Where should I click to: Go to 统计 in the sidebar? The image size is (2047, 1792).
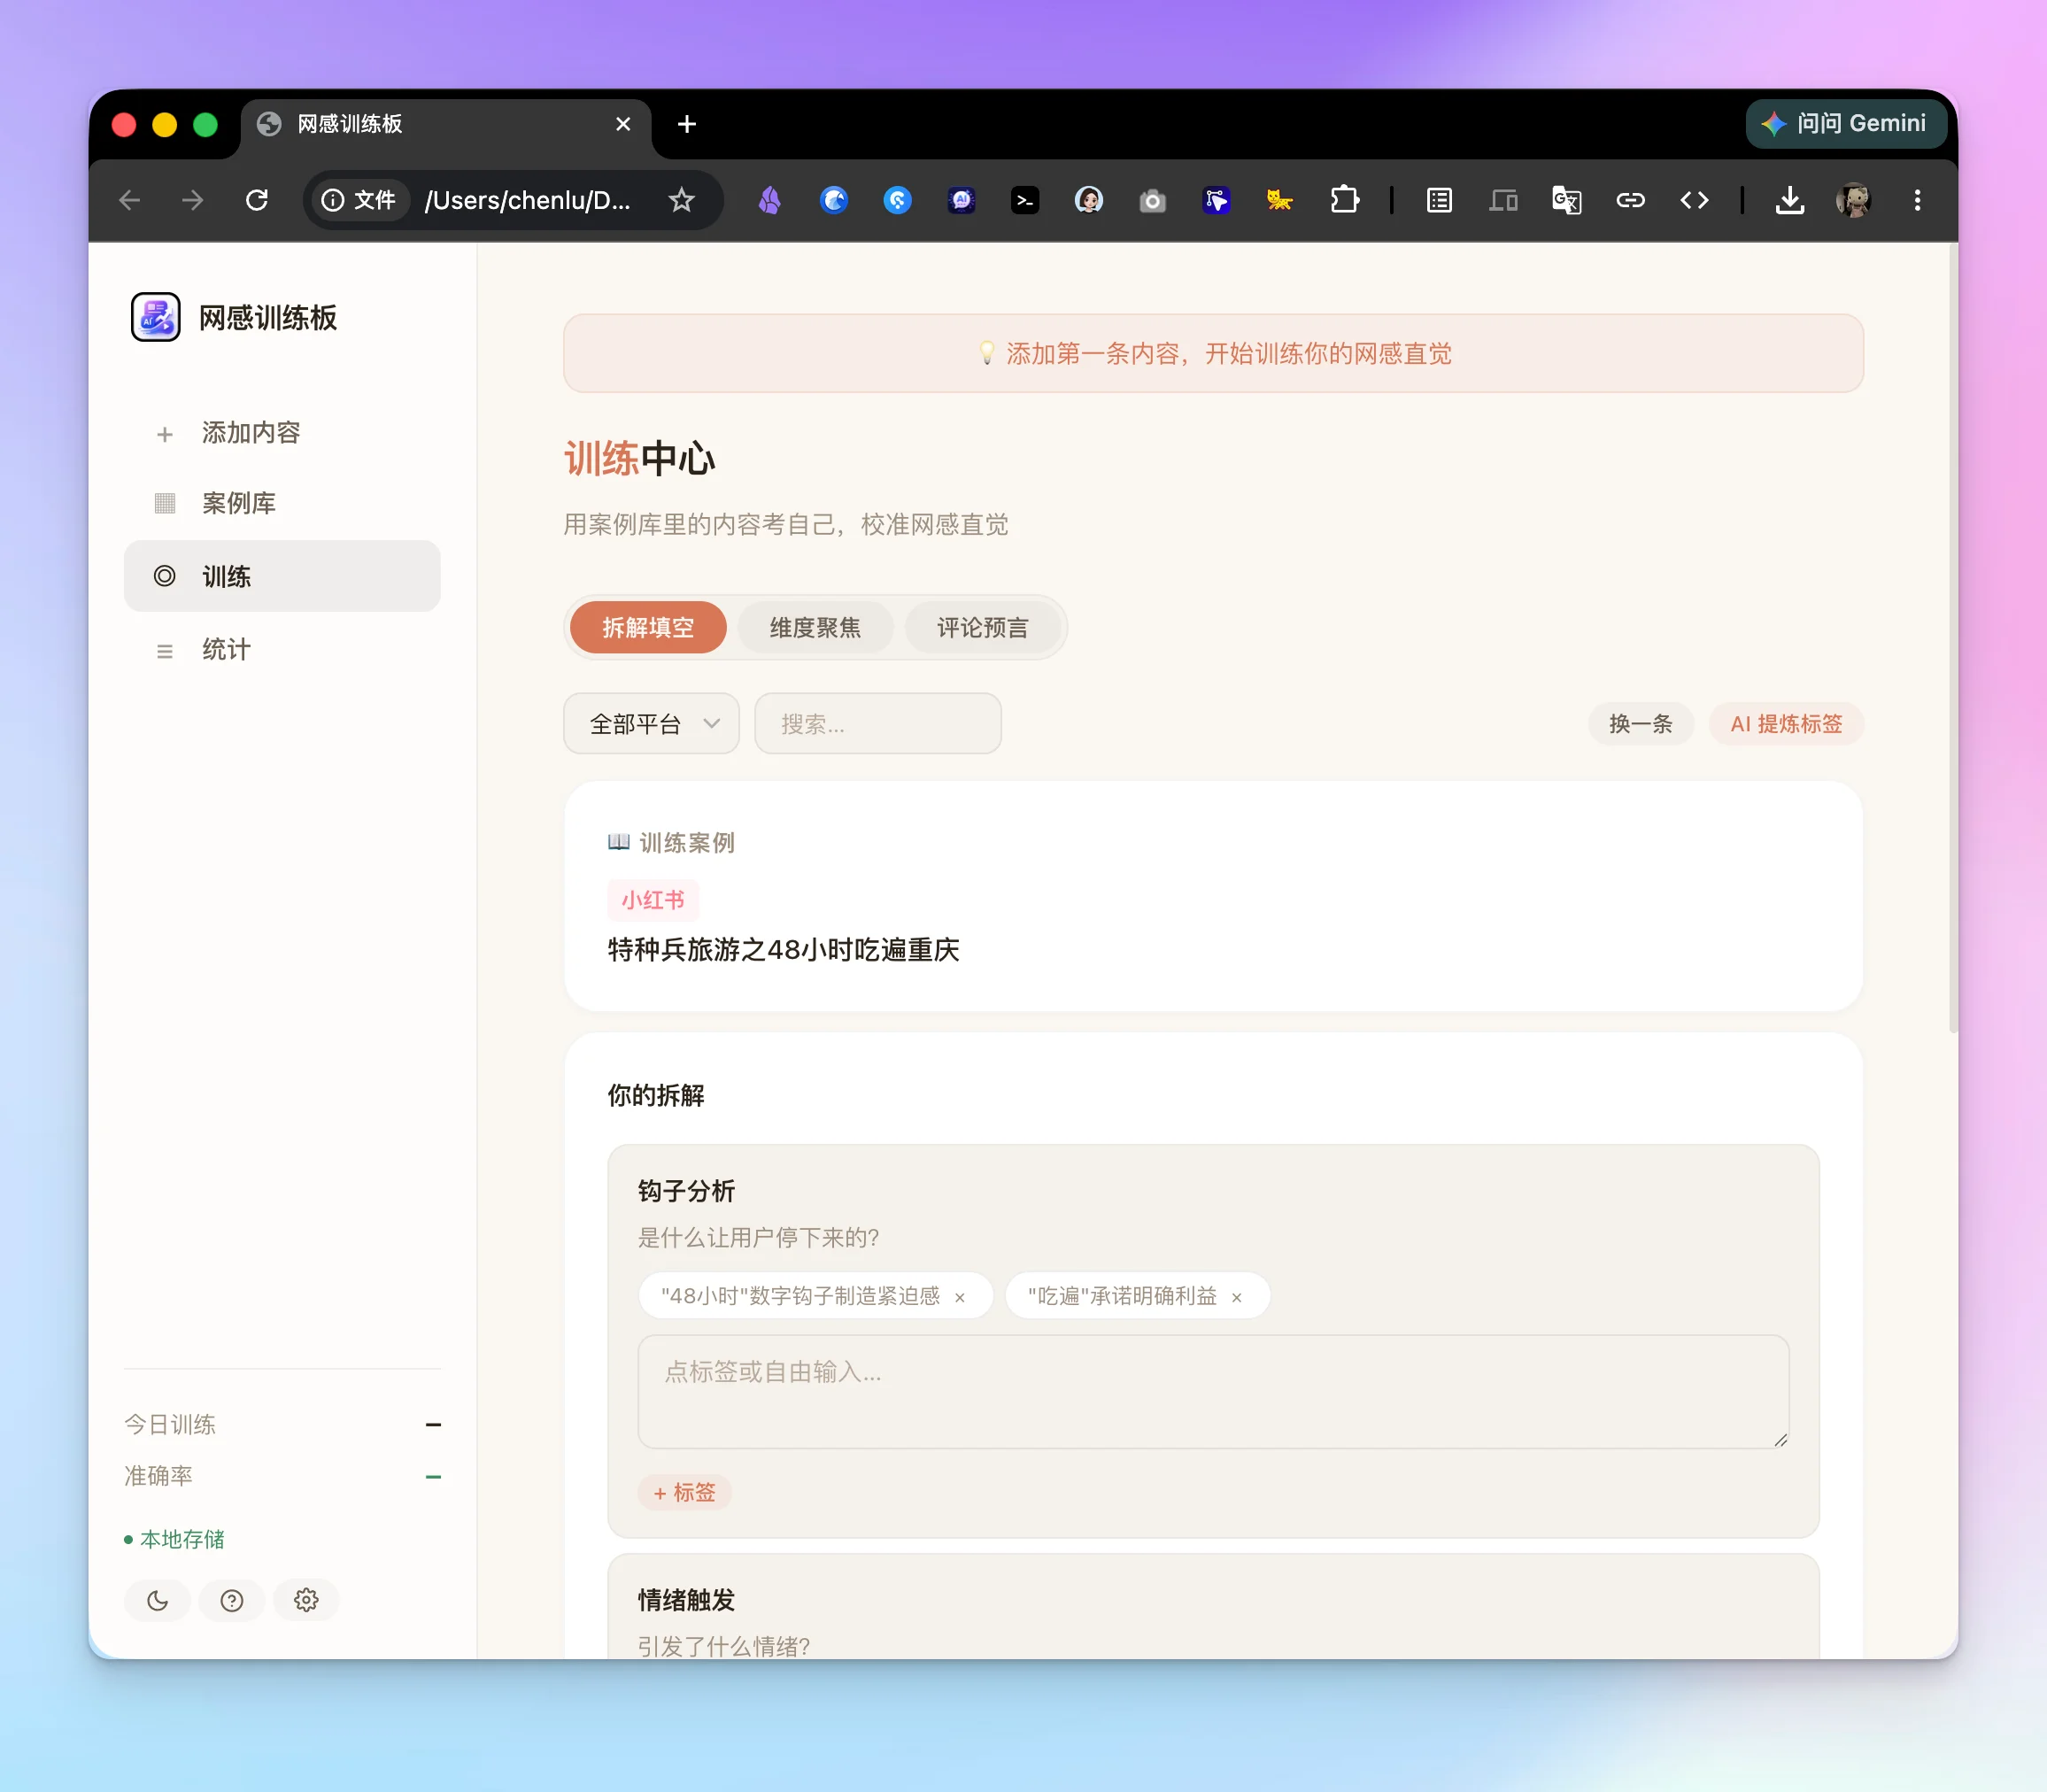click(x=282, y=649)
